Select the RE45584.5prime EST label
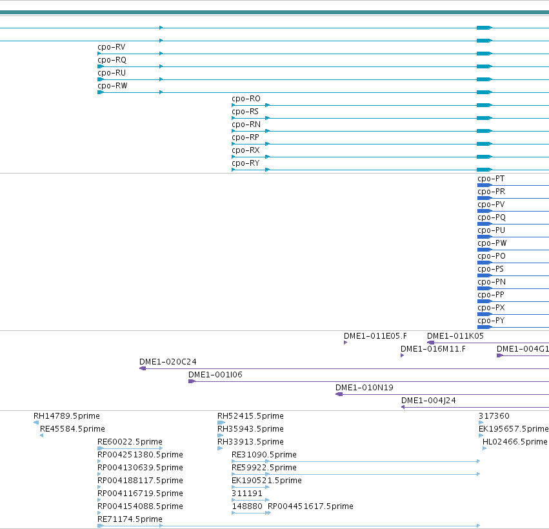The width and height of the screenshot is (549, 529). click(72, 429)
